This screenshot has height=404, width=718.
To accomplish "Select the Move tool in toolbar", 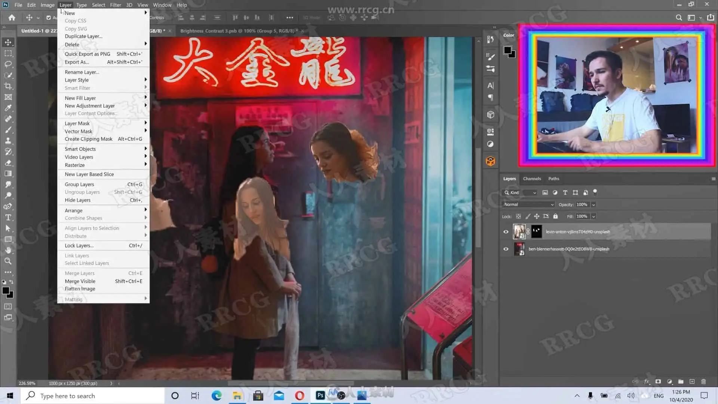I will [8, 42].
